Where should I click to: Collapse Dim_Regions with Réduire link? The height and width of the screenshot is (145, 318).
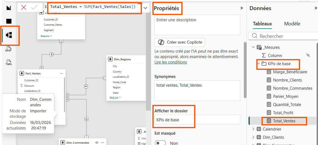tap(115, 98)
